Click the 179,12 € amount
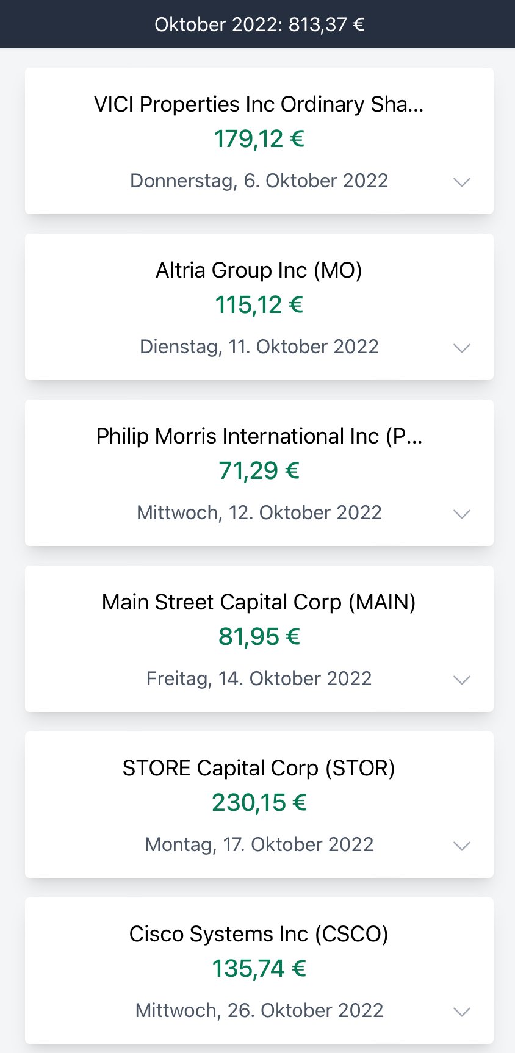Viewport: 515px width, 1053px height. (259, 139)
